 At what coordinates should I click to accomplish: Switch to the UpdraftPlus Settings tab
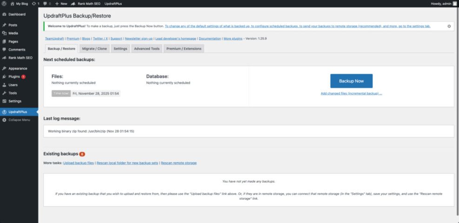tap(120, 49)
